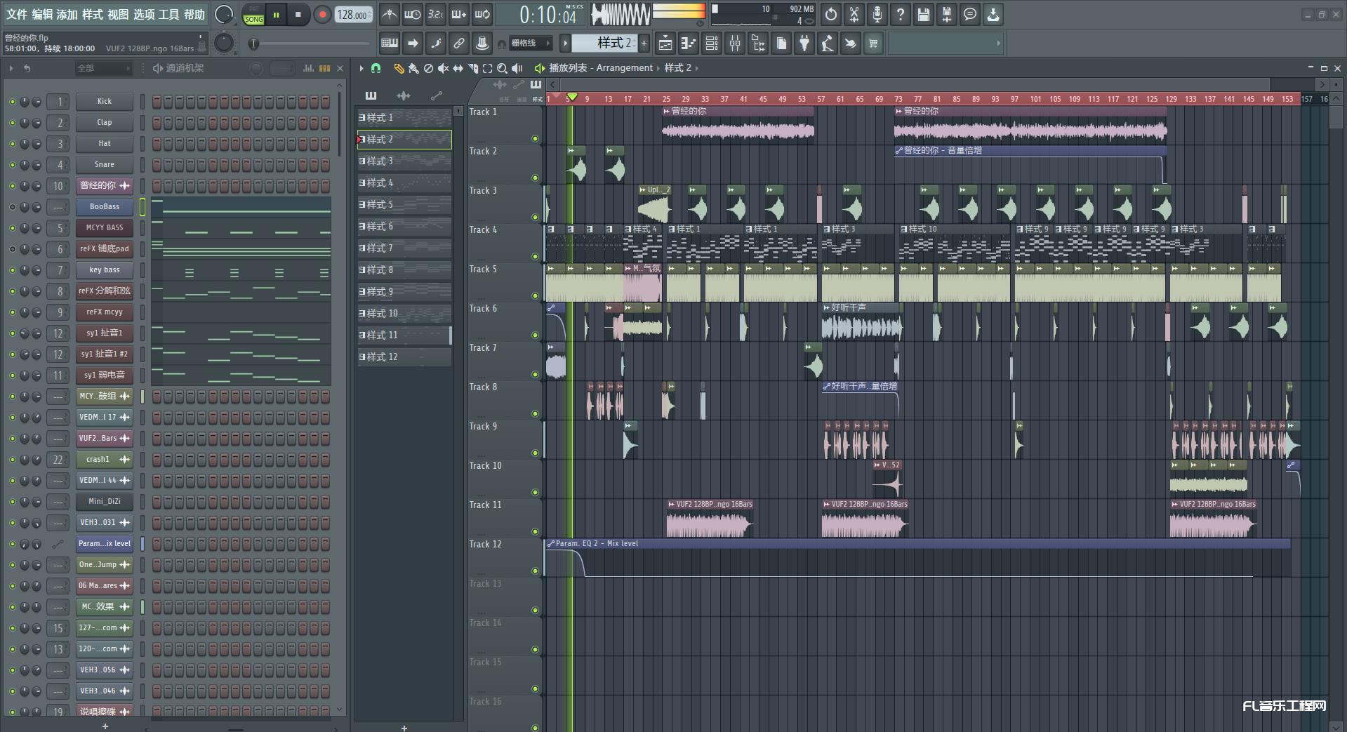This screenshot has height=732, width=1347.
Task: Toggle the 3-2-1 countdown before recording
Action: click(435, 14)
